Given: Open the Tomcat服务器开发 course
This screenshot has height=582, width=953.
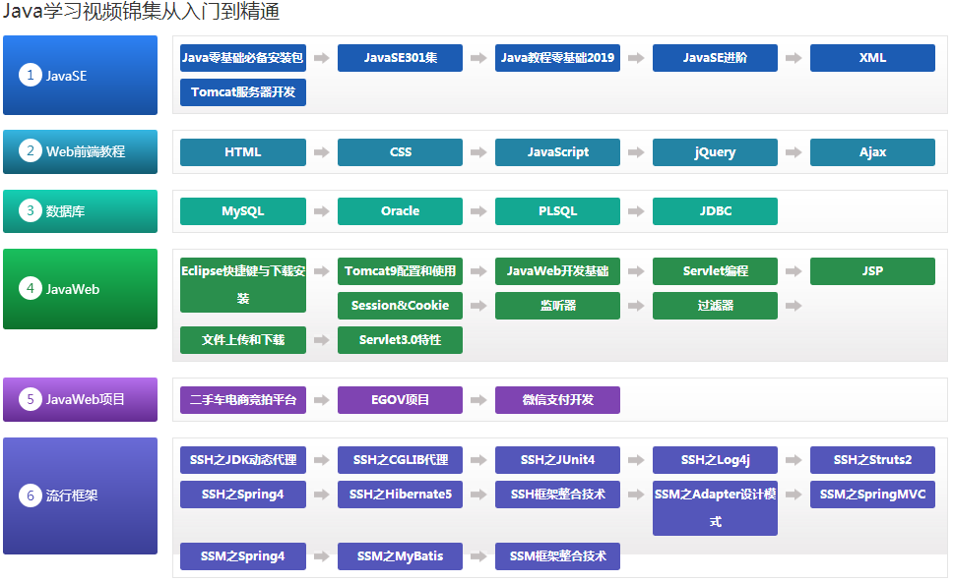Looking at the screenshot, I should pyautogui.click(x=242, y=92).
